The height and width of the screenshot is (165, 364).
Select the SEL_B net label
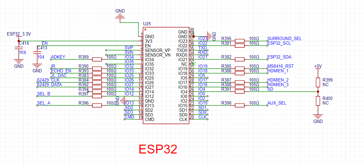coord(44,94)
